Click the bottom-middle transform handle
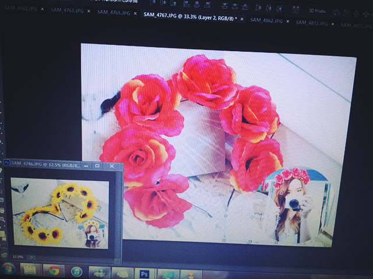Screen dimensions: 373x279 click(250, 242)
